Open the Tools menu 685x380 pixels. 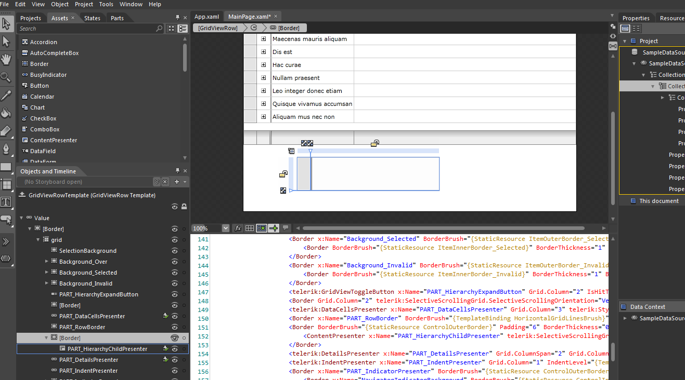[x=106, y=4]
